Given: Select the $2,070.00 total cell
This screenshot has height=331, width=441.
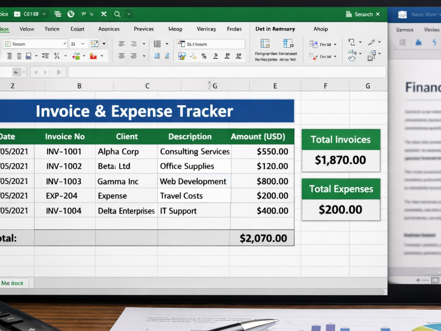Looking at the screenshot, I should [x=262, y=238].
